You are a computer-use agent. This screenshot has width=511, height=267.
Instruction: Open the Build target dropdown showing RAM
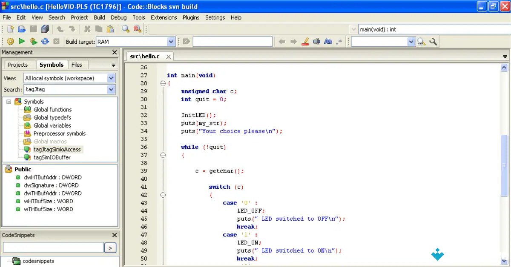(171, 41)
